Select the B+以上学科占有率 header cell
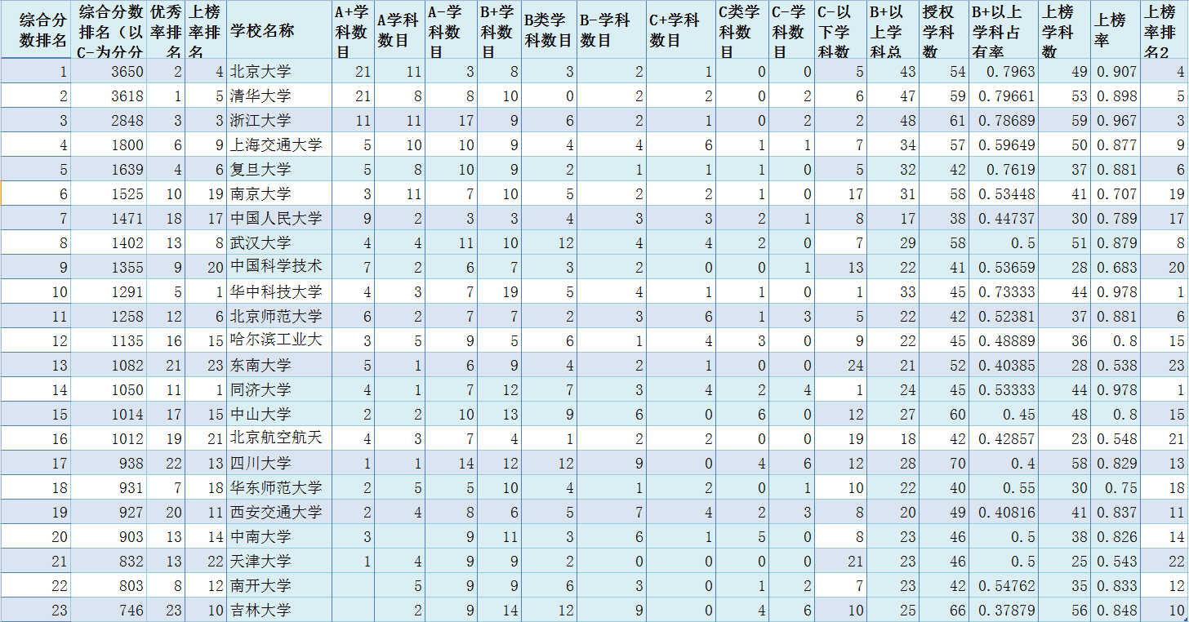Viewport: 1189px width, 622px height. tap(1004, 29)
